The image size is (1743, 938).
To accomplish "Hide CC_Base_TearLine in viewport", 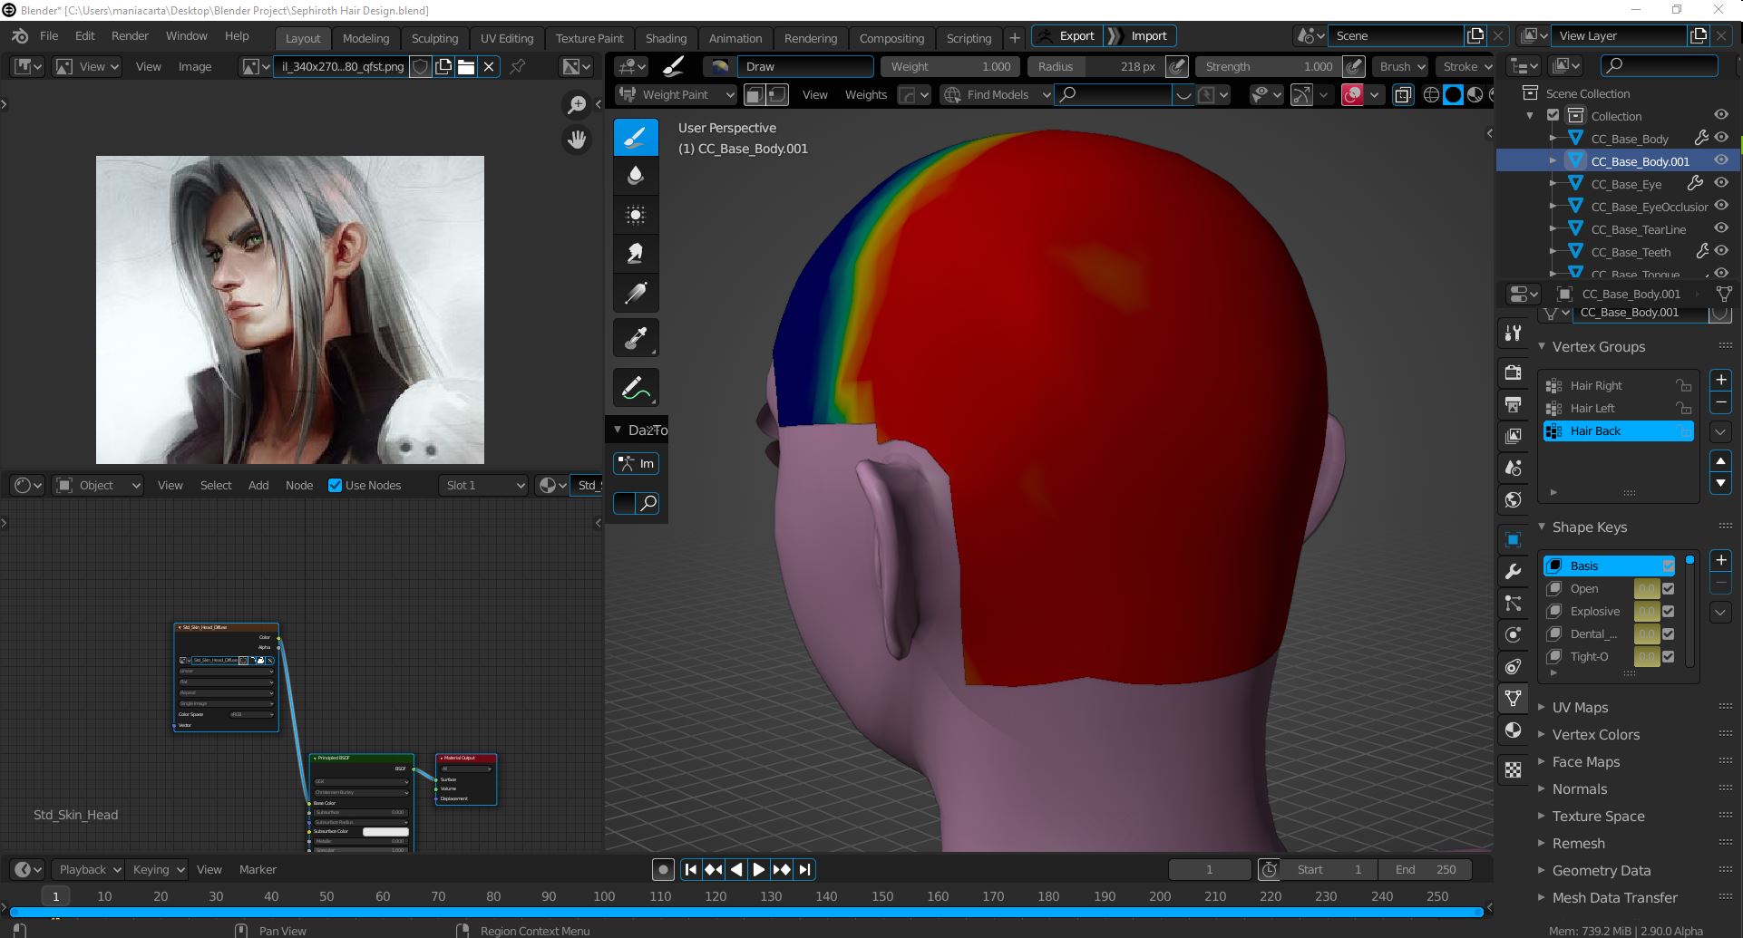I will [1721, 228].
